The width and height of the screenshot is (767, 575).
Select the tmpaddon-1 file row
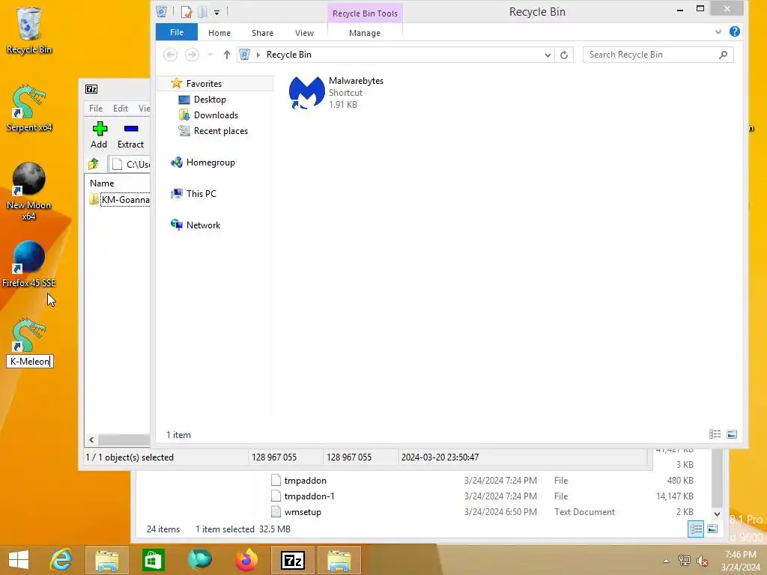click(x=482, y=496)
